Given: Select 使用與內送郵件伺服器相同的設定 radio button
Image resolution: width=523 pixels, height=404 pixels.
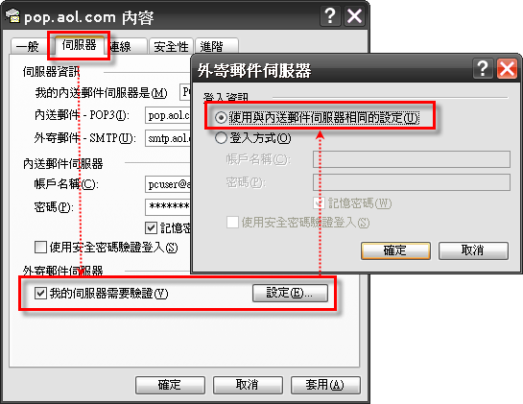Looking at the screenshot, I should point(221,117).
